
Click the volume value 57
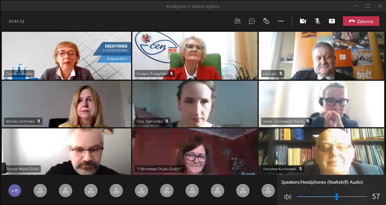click(376, 196)
